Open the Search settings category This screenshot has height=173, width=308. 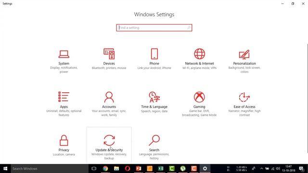click(x=154, y=145)
